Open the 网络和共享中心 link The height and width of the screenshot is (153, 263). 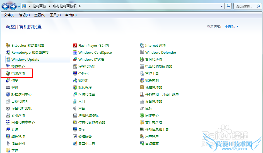[23, 123]
